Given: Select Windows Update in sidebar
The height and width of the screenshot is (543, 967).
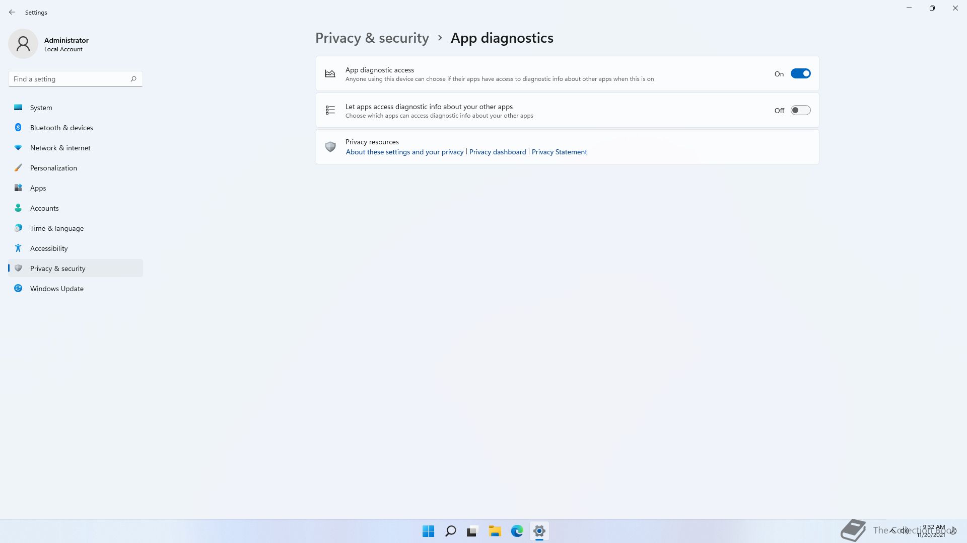Looking at the screenshot, I should point(76,288).
